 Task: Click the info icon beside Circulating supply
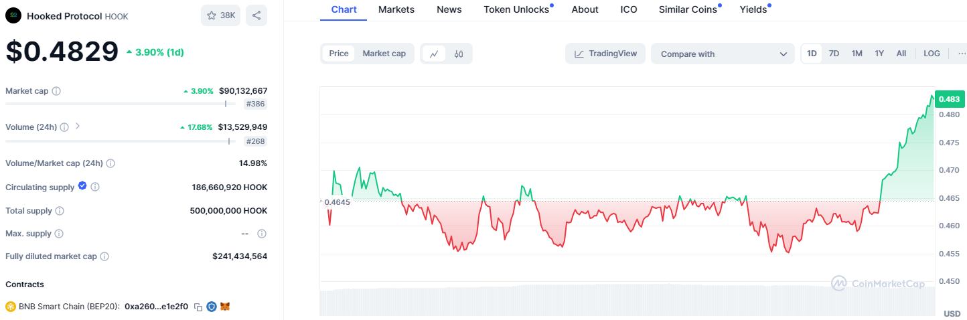95,187
